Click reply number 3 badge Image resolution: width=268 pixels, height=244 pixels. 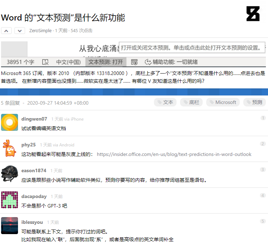pyautogui.click(x=263, y=170)
